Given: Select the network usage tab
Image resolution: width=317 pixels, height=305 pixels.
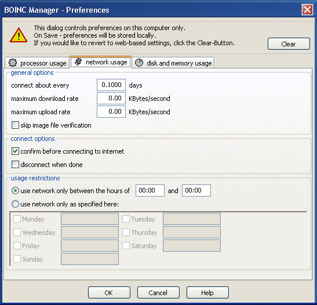Looking at the screenshot, I should click(x=101, y=62).
